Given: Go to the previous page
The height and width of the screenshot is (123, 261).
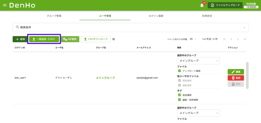Looking at the screenshot, I should (x=231, y=39).
